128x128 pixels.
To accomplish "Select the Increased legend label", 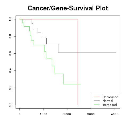I will pyautogui.click(x=110, y=105).
